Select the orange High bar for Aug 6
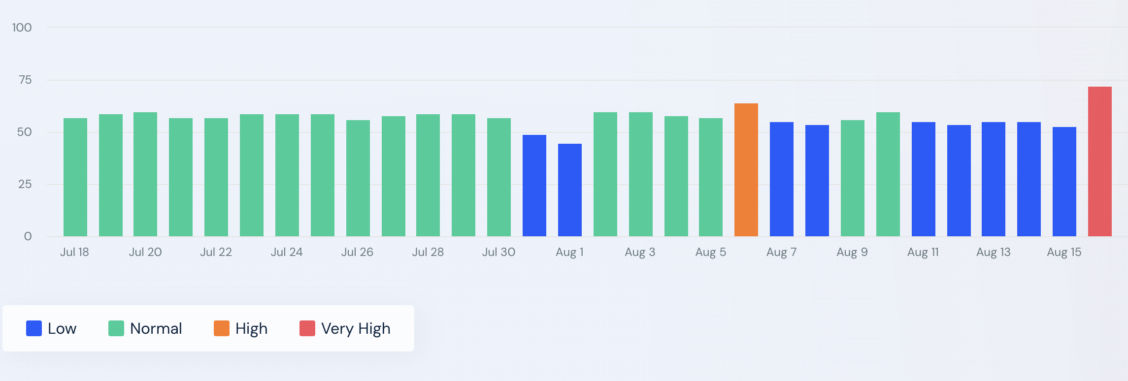The image size is (1128, 381). pyautogui.click(x=746, y=170)
